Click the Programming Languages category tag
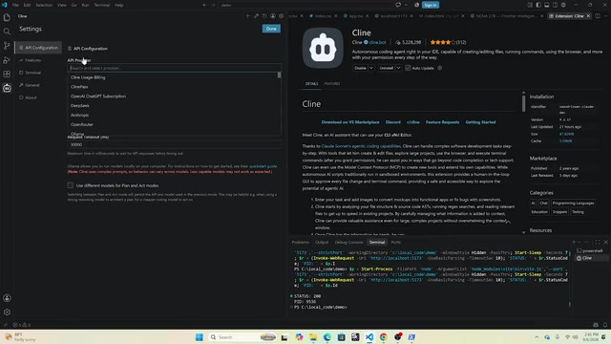 573,204
